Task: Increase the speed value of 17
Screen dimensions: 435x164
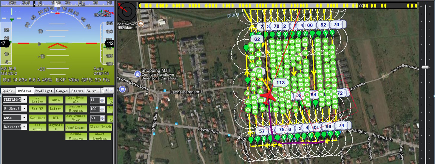Action: [x=102, y=99]
